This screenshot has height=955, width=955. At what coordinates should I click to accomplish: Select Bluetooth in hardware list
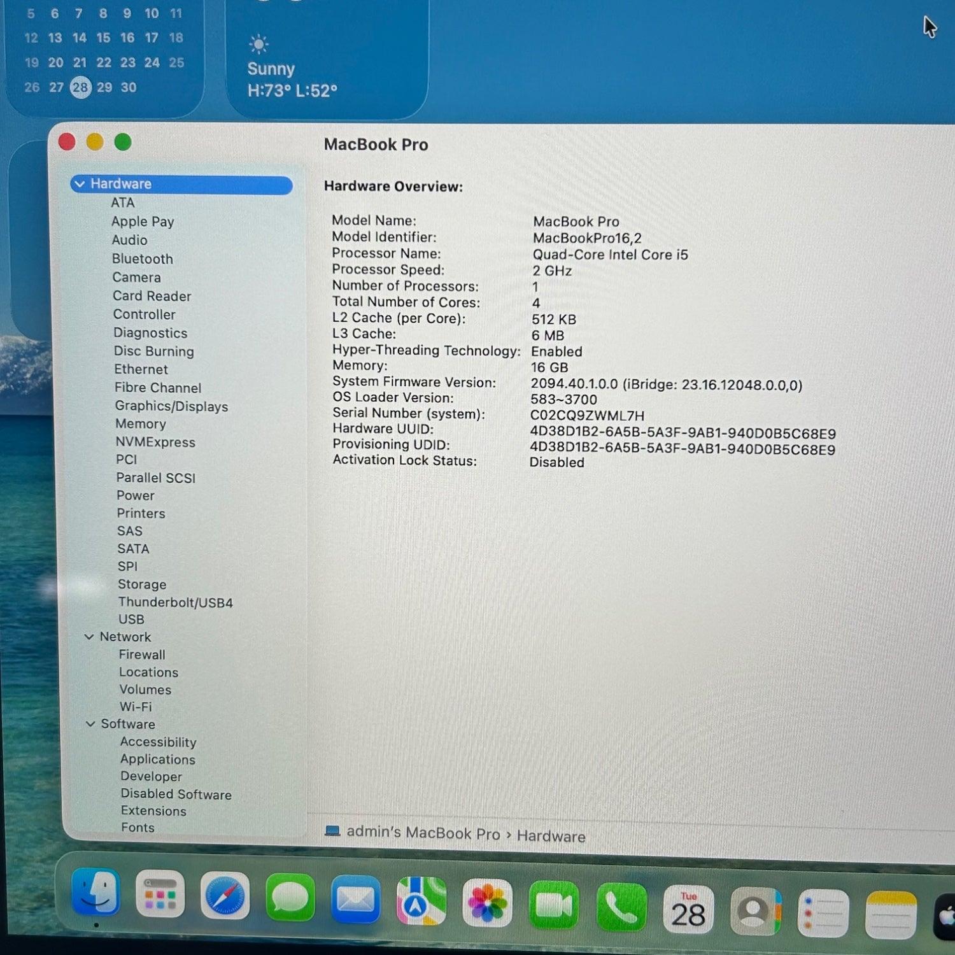142,258
